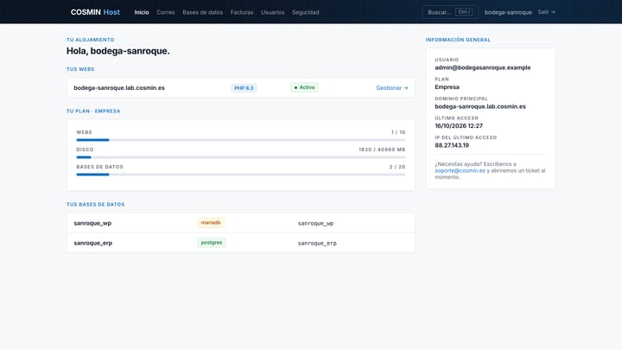Click the Bases de datos usage bar
This screenshot has height=350, width=622.
click(241, 175)
